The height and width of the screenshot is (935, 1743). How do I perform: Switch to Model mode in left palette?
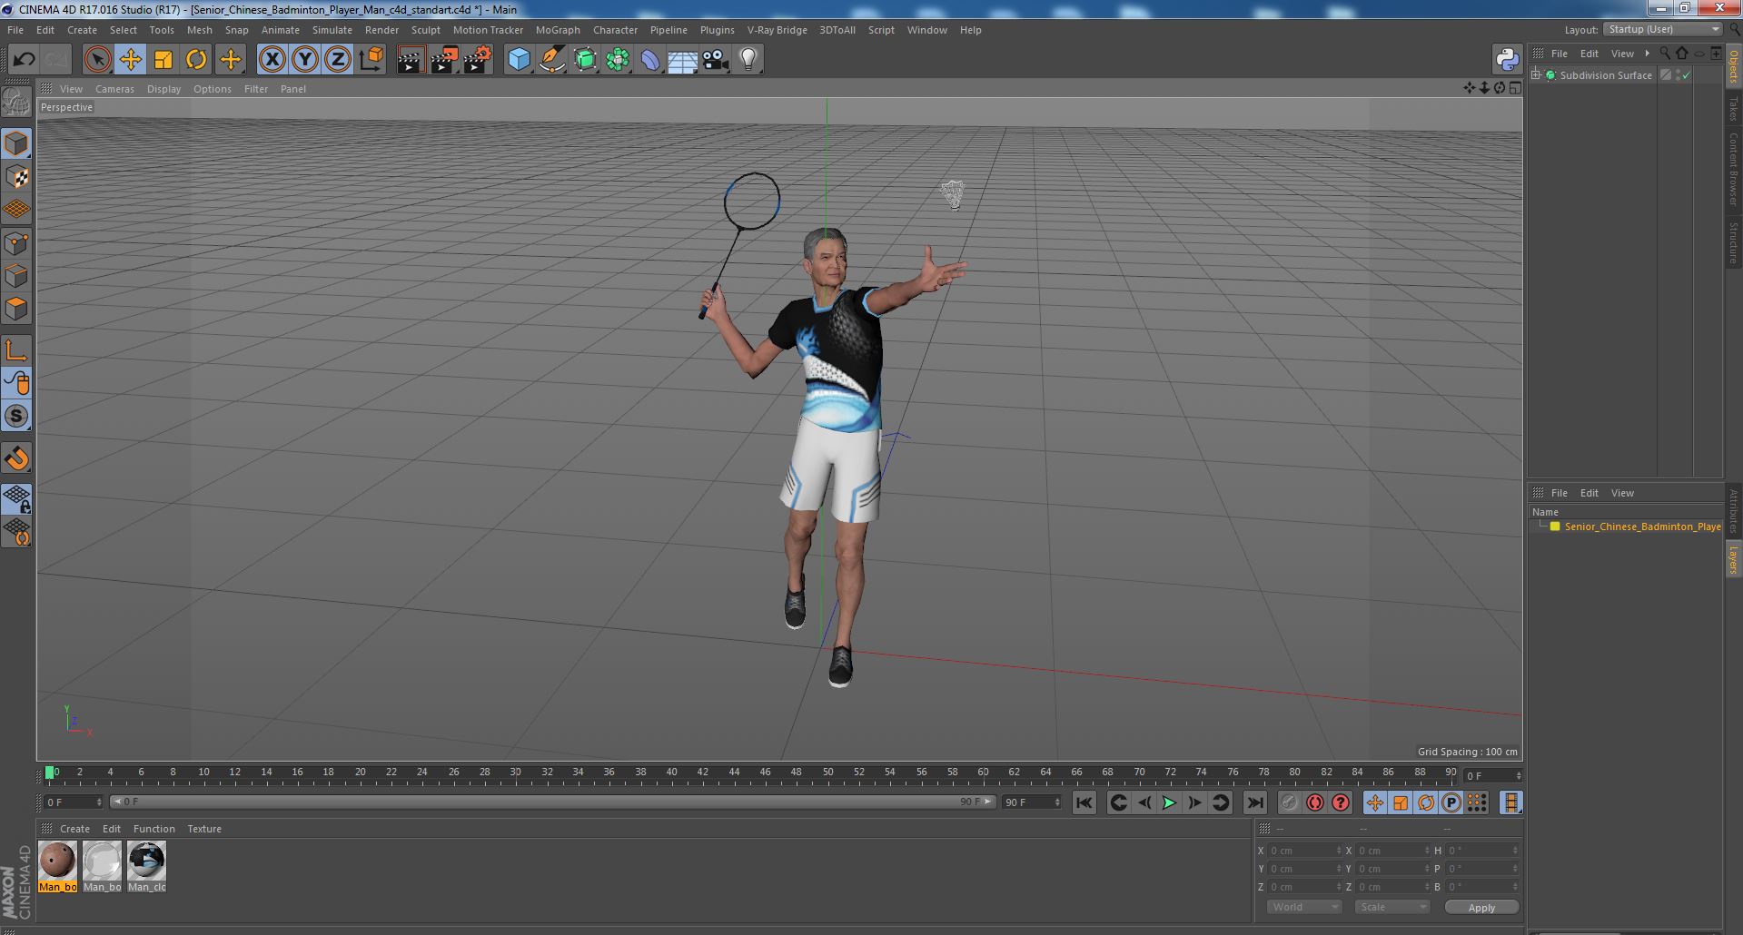point(16,143)
